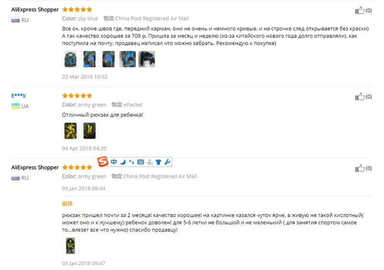Open first sky blue backpack review photo
The width and height of the screenshot is (384, 270).
pyautogui.click(x=71, y=59)
